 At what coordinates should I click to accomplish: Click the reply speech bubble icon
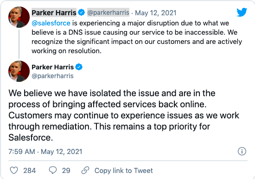click(x=53, y=170)
